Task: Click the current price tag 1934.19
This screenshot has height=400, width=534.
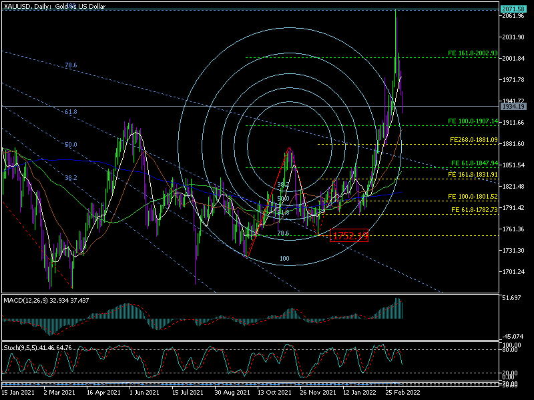Action: click(513, 107)
